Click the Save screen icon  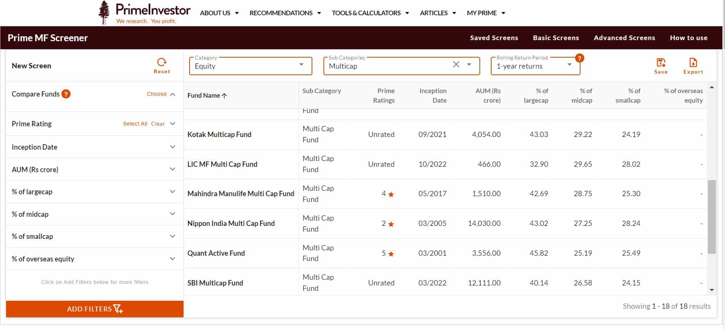tap(661, 63)
